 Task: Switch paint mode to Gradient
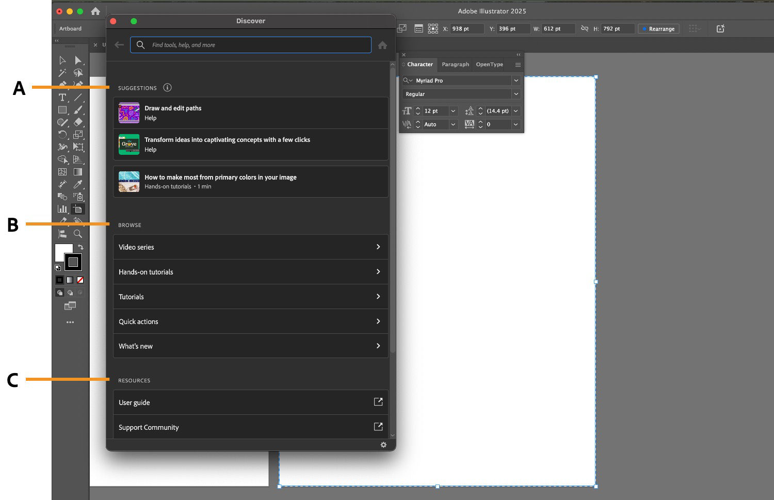point(70,280)
